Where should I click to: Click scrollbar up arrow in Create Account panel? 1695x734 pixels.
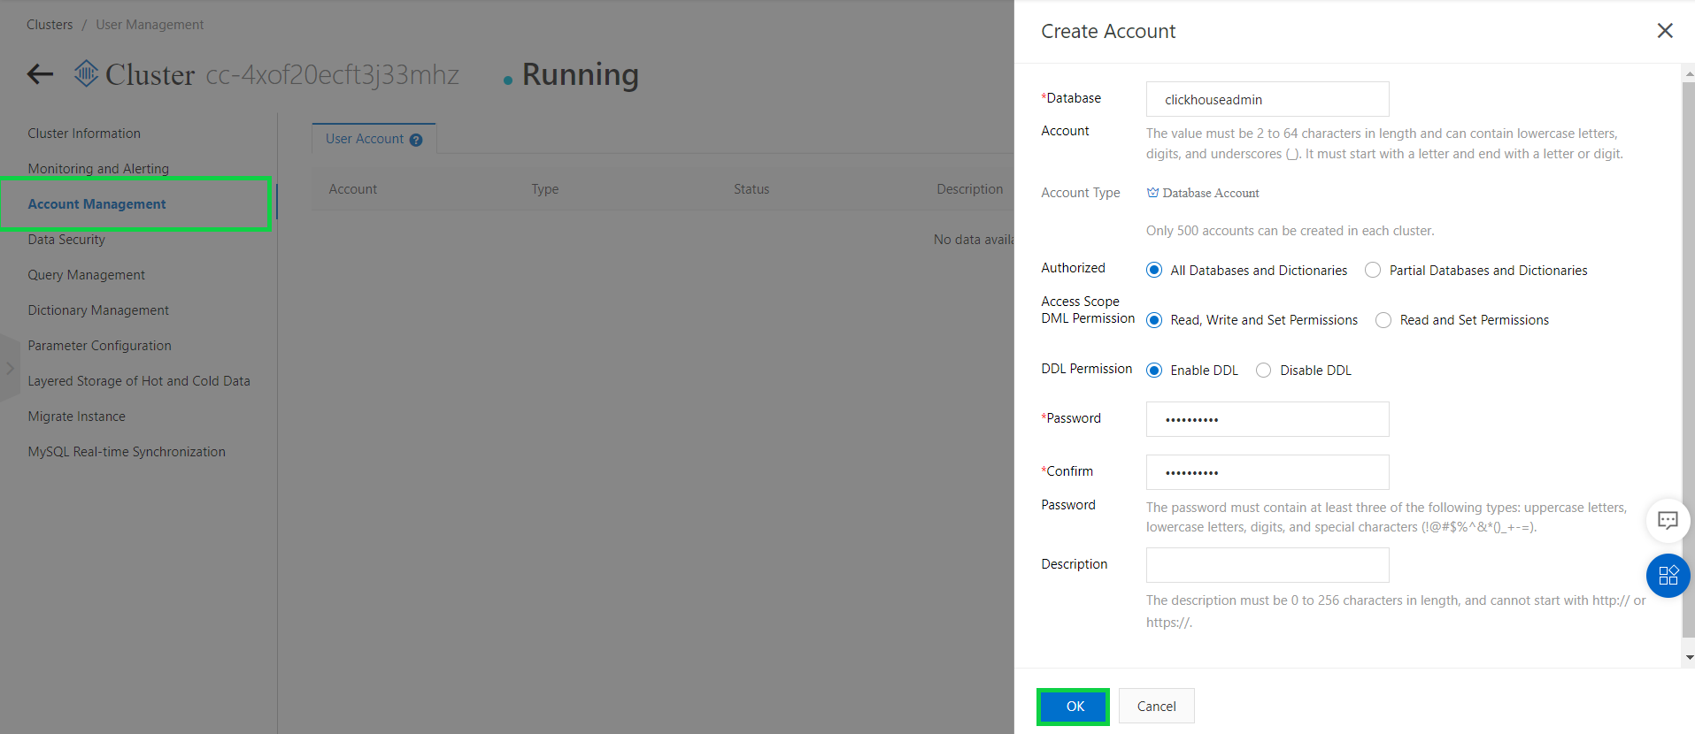click(x=1689, y=73)
